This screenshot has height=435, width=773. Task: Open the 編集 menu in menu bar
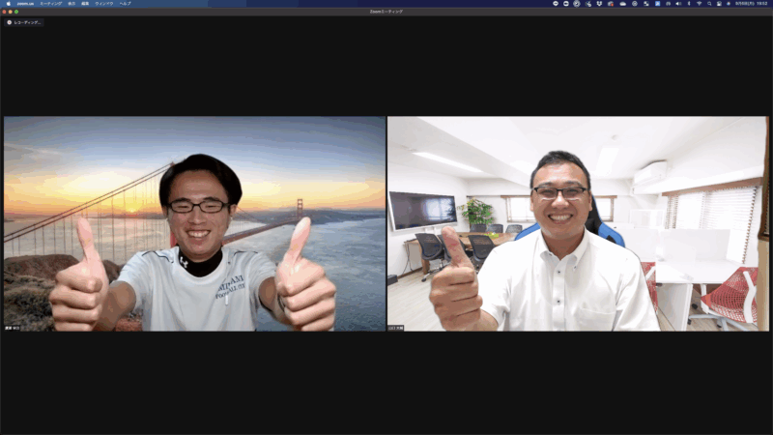85,4
